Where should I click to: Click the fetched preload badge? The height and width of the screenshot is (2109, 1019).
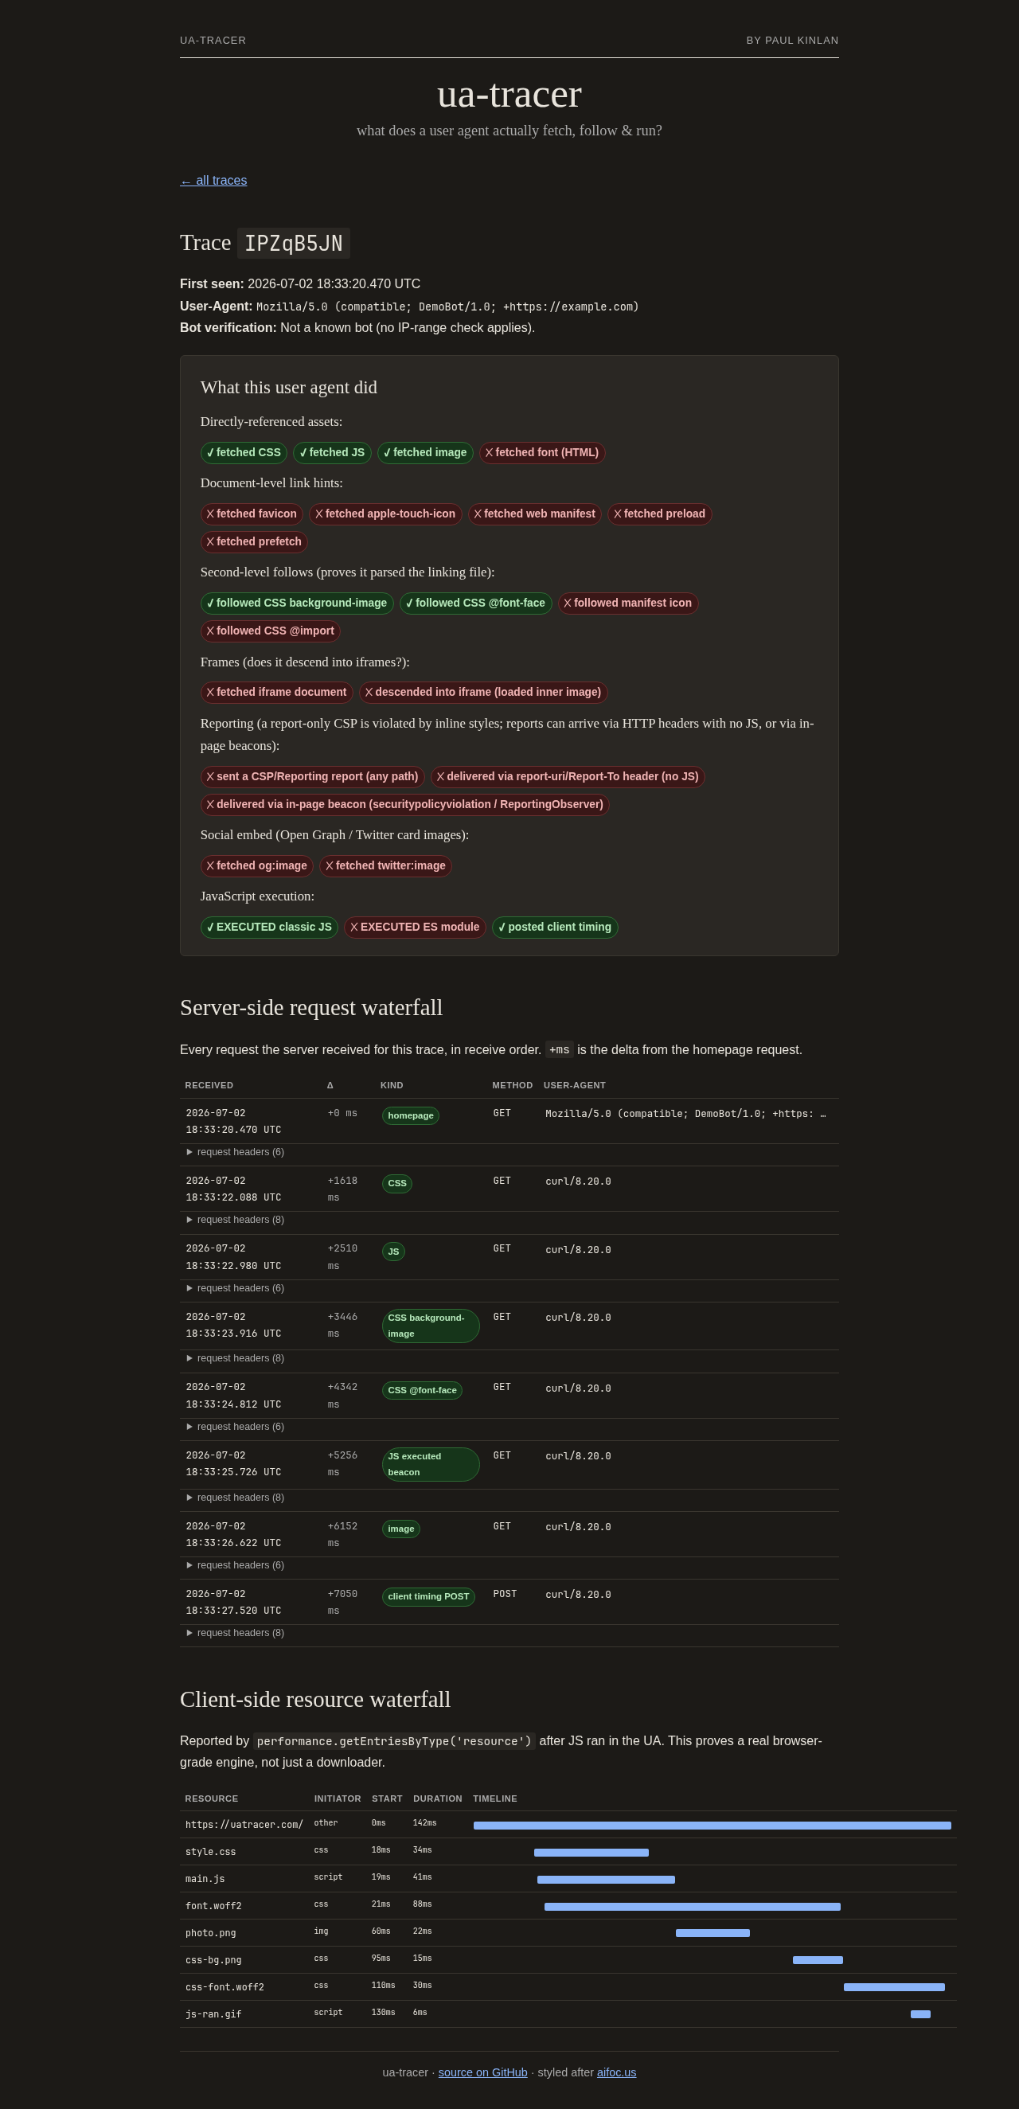point(660,514)
